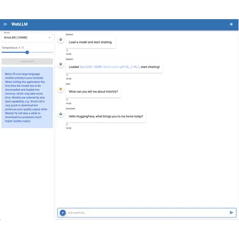
Task: Click the Temperature info tooltip icon
Action: [x=23, y=47]
